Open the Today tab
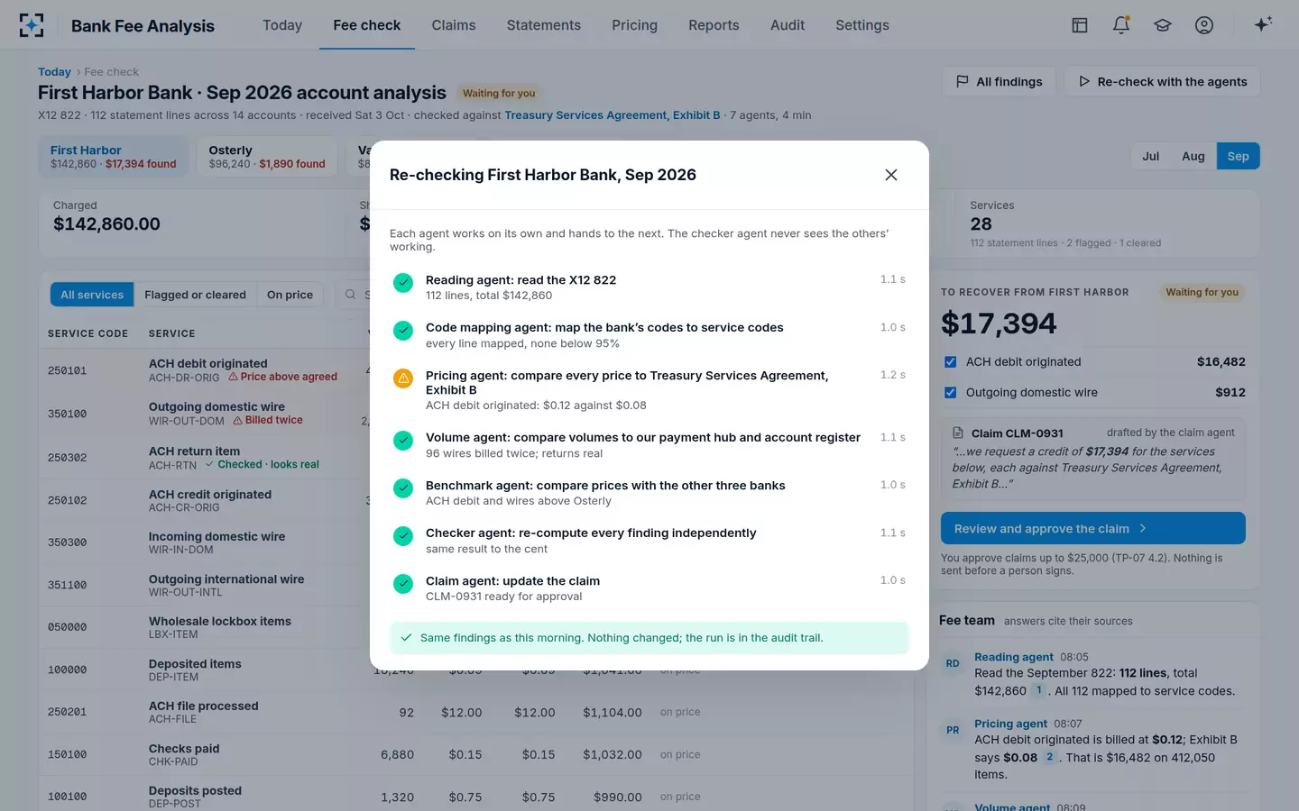This screenshot has height=811, width=1299. (282, 25)
